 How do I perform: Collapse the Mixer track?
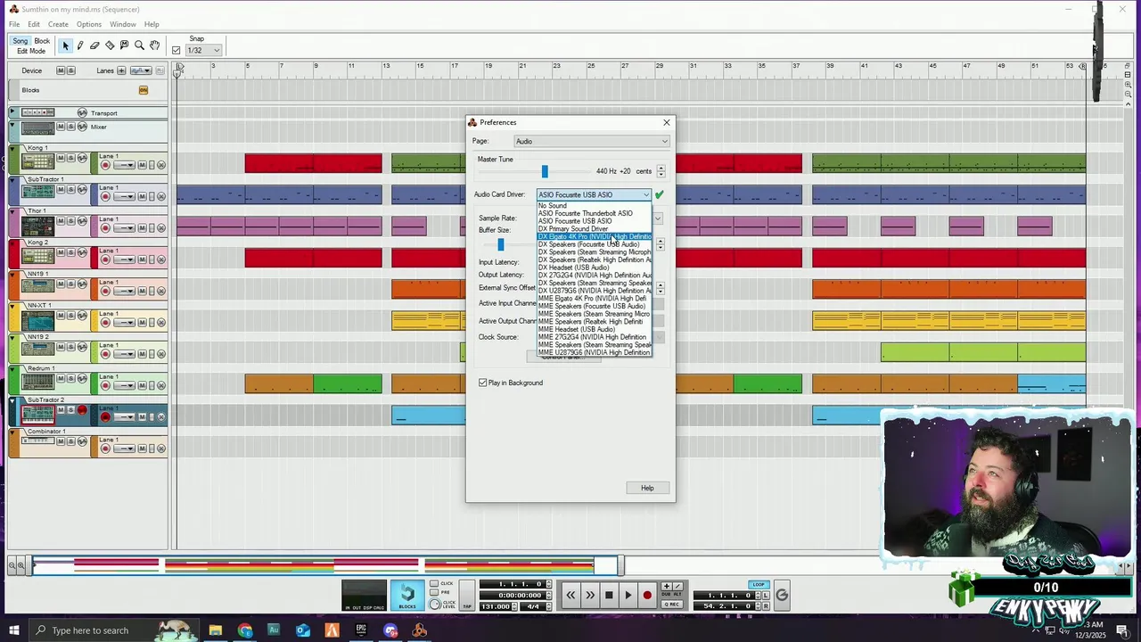tap(12, 127)
